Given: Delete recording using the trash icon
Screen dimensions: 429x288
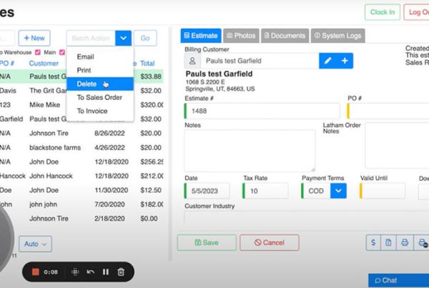Looking at the screenshot, I should coord(121,272).
